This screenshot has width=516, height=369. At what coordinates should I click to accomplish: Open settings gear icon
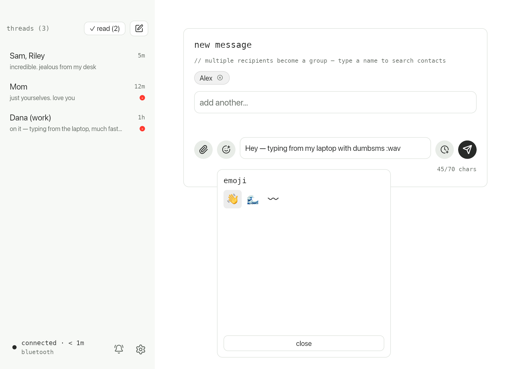click(141, 349)
